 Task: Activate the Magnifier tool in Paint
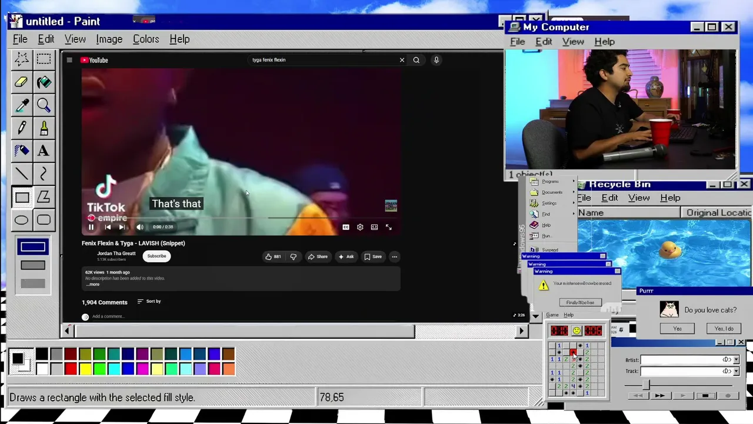pos(44,105)
